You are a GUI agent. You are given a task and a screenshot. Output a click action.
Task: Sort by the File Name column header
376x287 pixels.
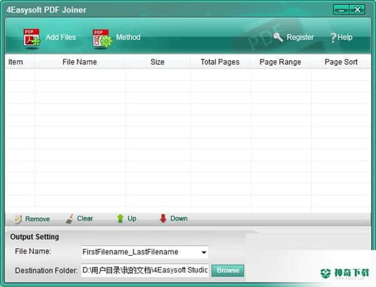80,62
